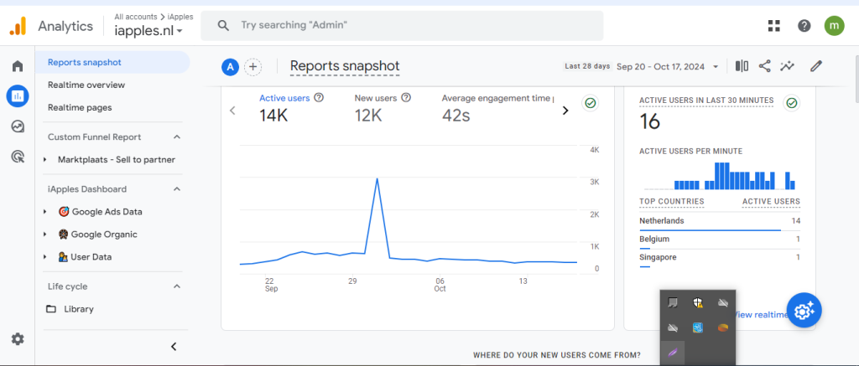Viewport: 859px width, 366px height.
Task: Click the Explore icon in left rail
Action: click(18, 126)
